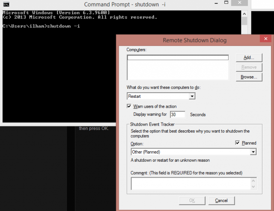
Task: Toggle the Warn users of the action checkbox
Action: tap(129, 106)
